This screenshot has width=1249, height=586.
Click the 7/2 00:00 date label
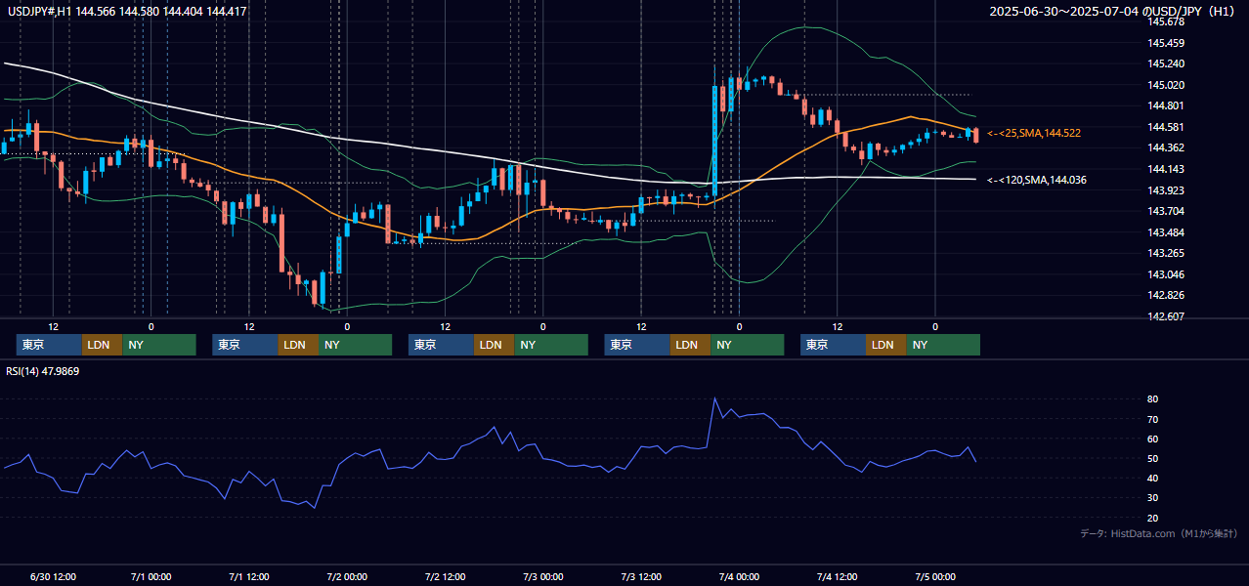tap(347, 576)
